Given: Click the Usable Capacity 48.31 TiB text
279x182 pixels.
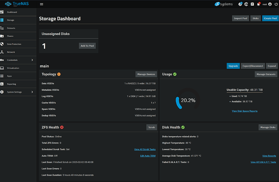Looking at the screenshot, I should 245,90.
